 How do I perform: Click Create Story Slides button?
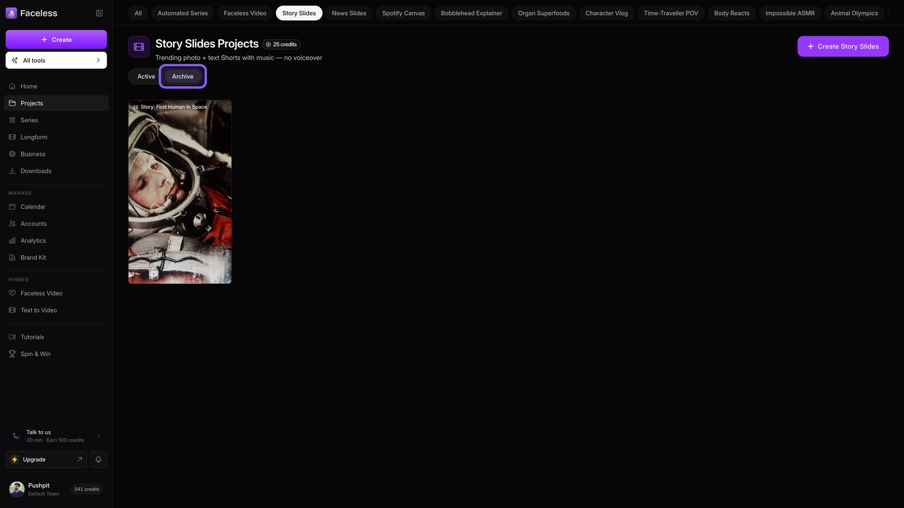pyautogui.click(x=843, y=46)
